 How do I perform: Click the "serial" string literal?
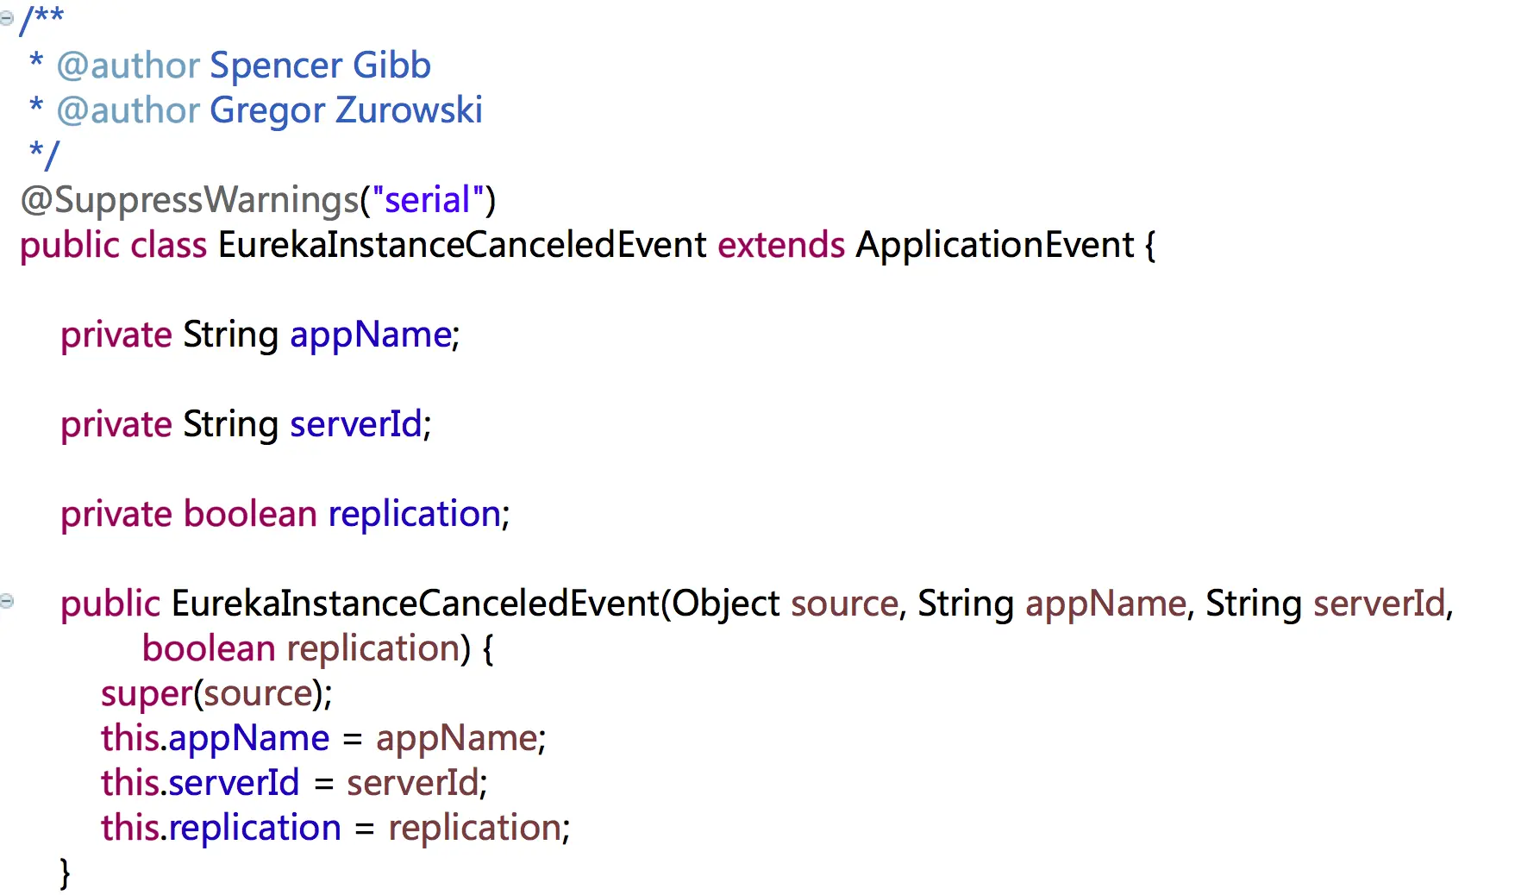point(427,200)
